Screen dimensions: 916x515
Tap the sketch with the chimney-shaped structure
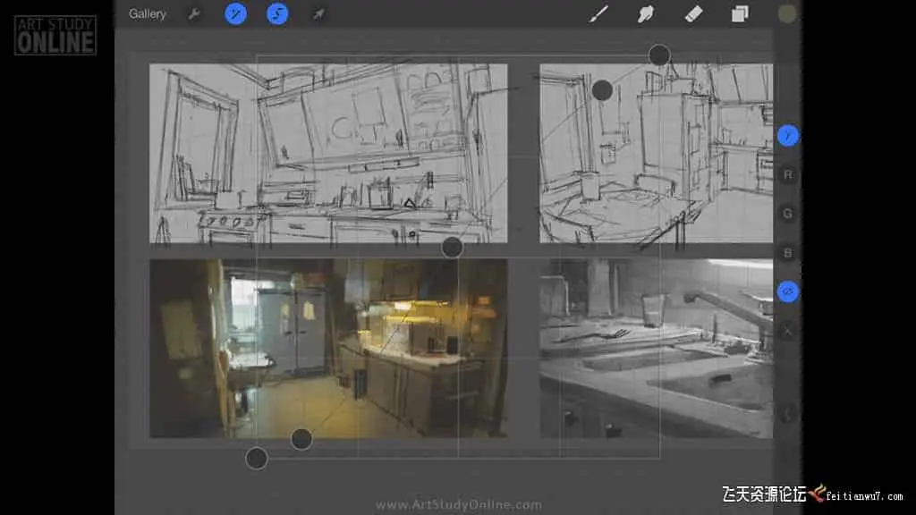[656, 154]
